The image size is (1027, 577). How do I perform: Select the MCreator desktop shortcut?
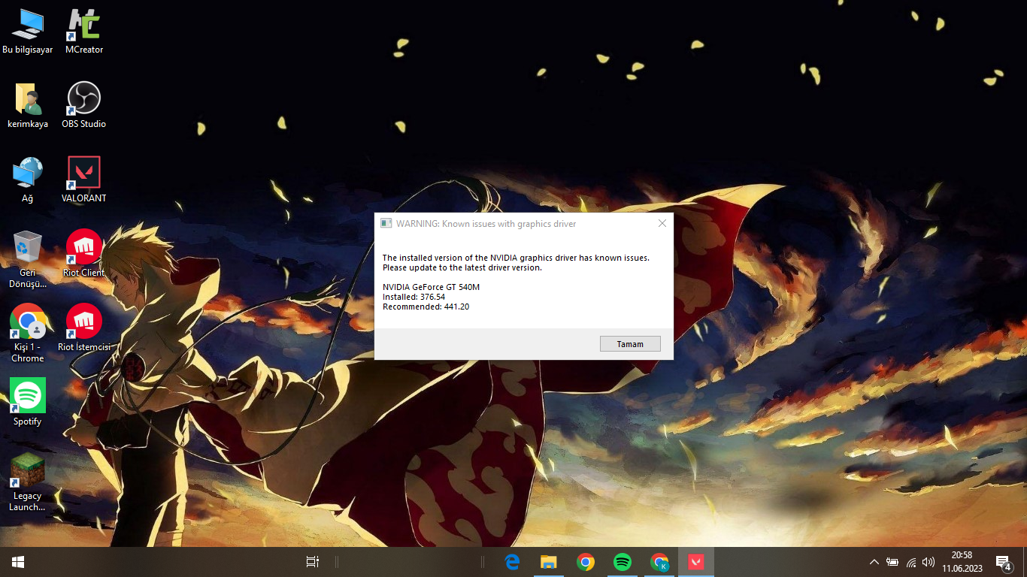84,32
